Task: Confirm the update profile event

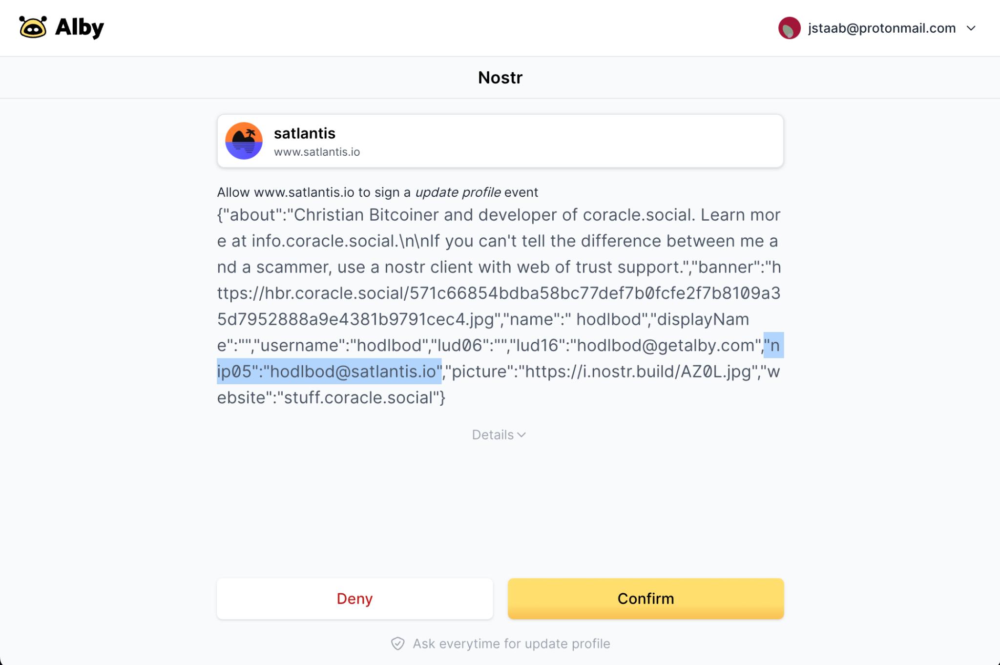Action: click(x=646, y=599)
